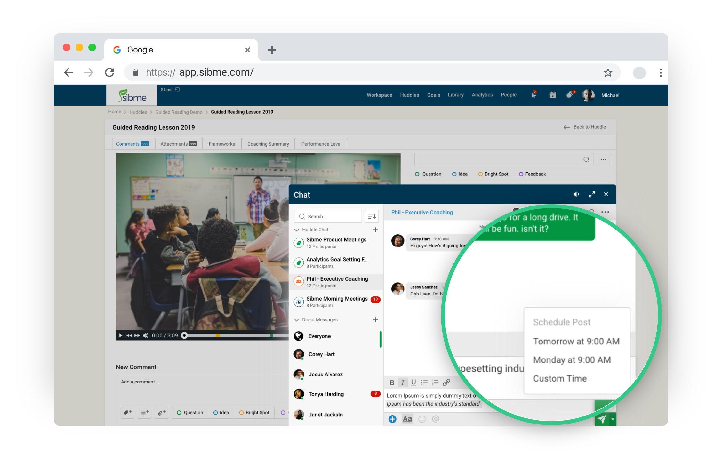Open the browser three-dot menu
Screen dimensions: 722x460
661,73
